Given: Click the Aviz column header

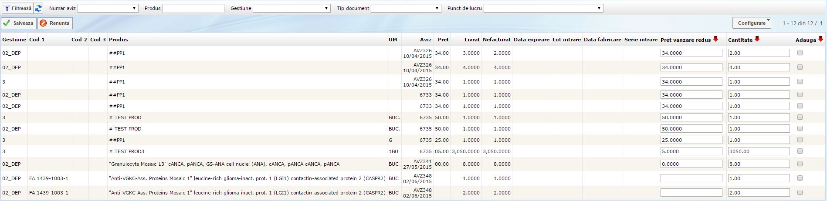Looking at the screenshot, I should (x=425, y=40).
